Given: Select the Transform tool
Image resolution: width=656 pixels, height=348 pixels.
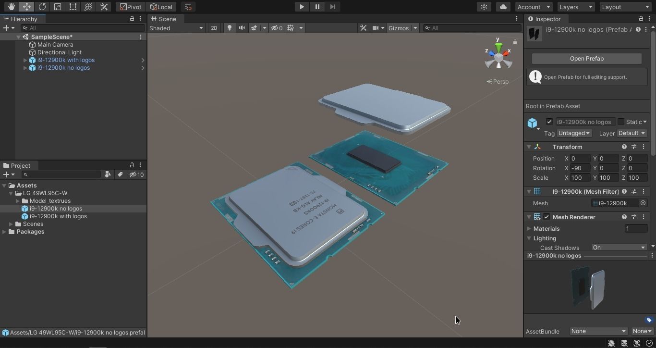Looking at the screenshot, I should [x=88, y=7].
